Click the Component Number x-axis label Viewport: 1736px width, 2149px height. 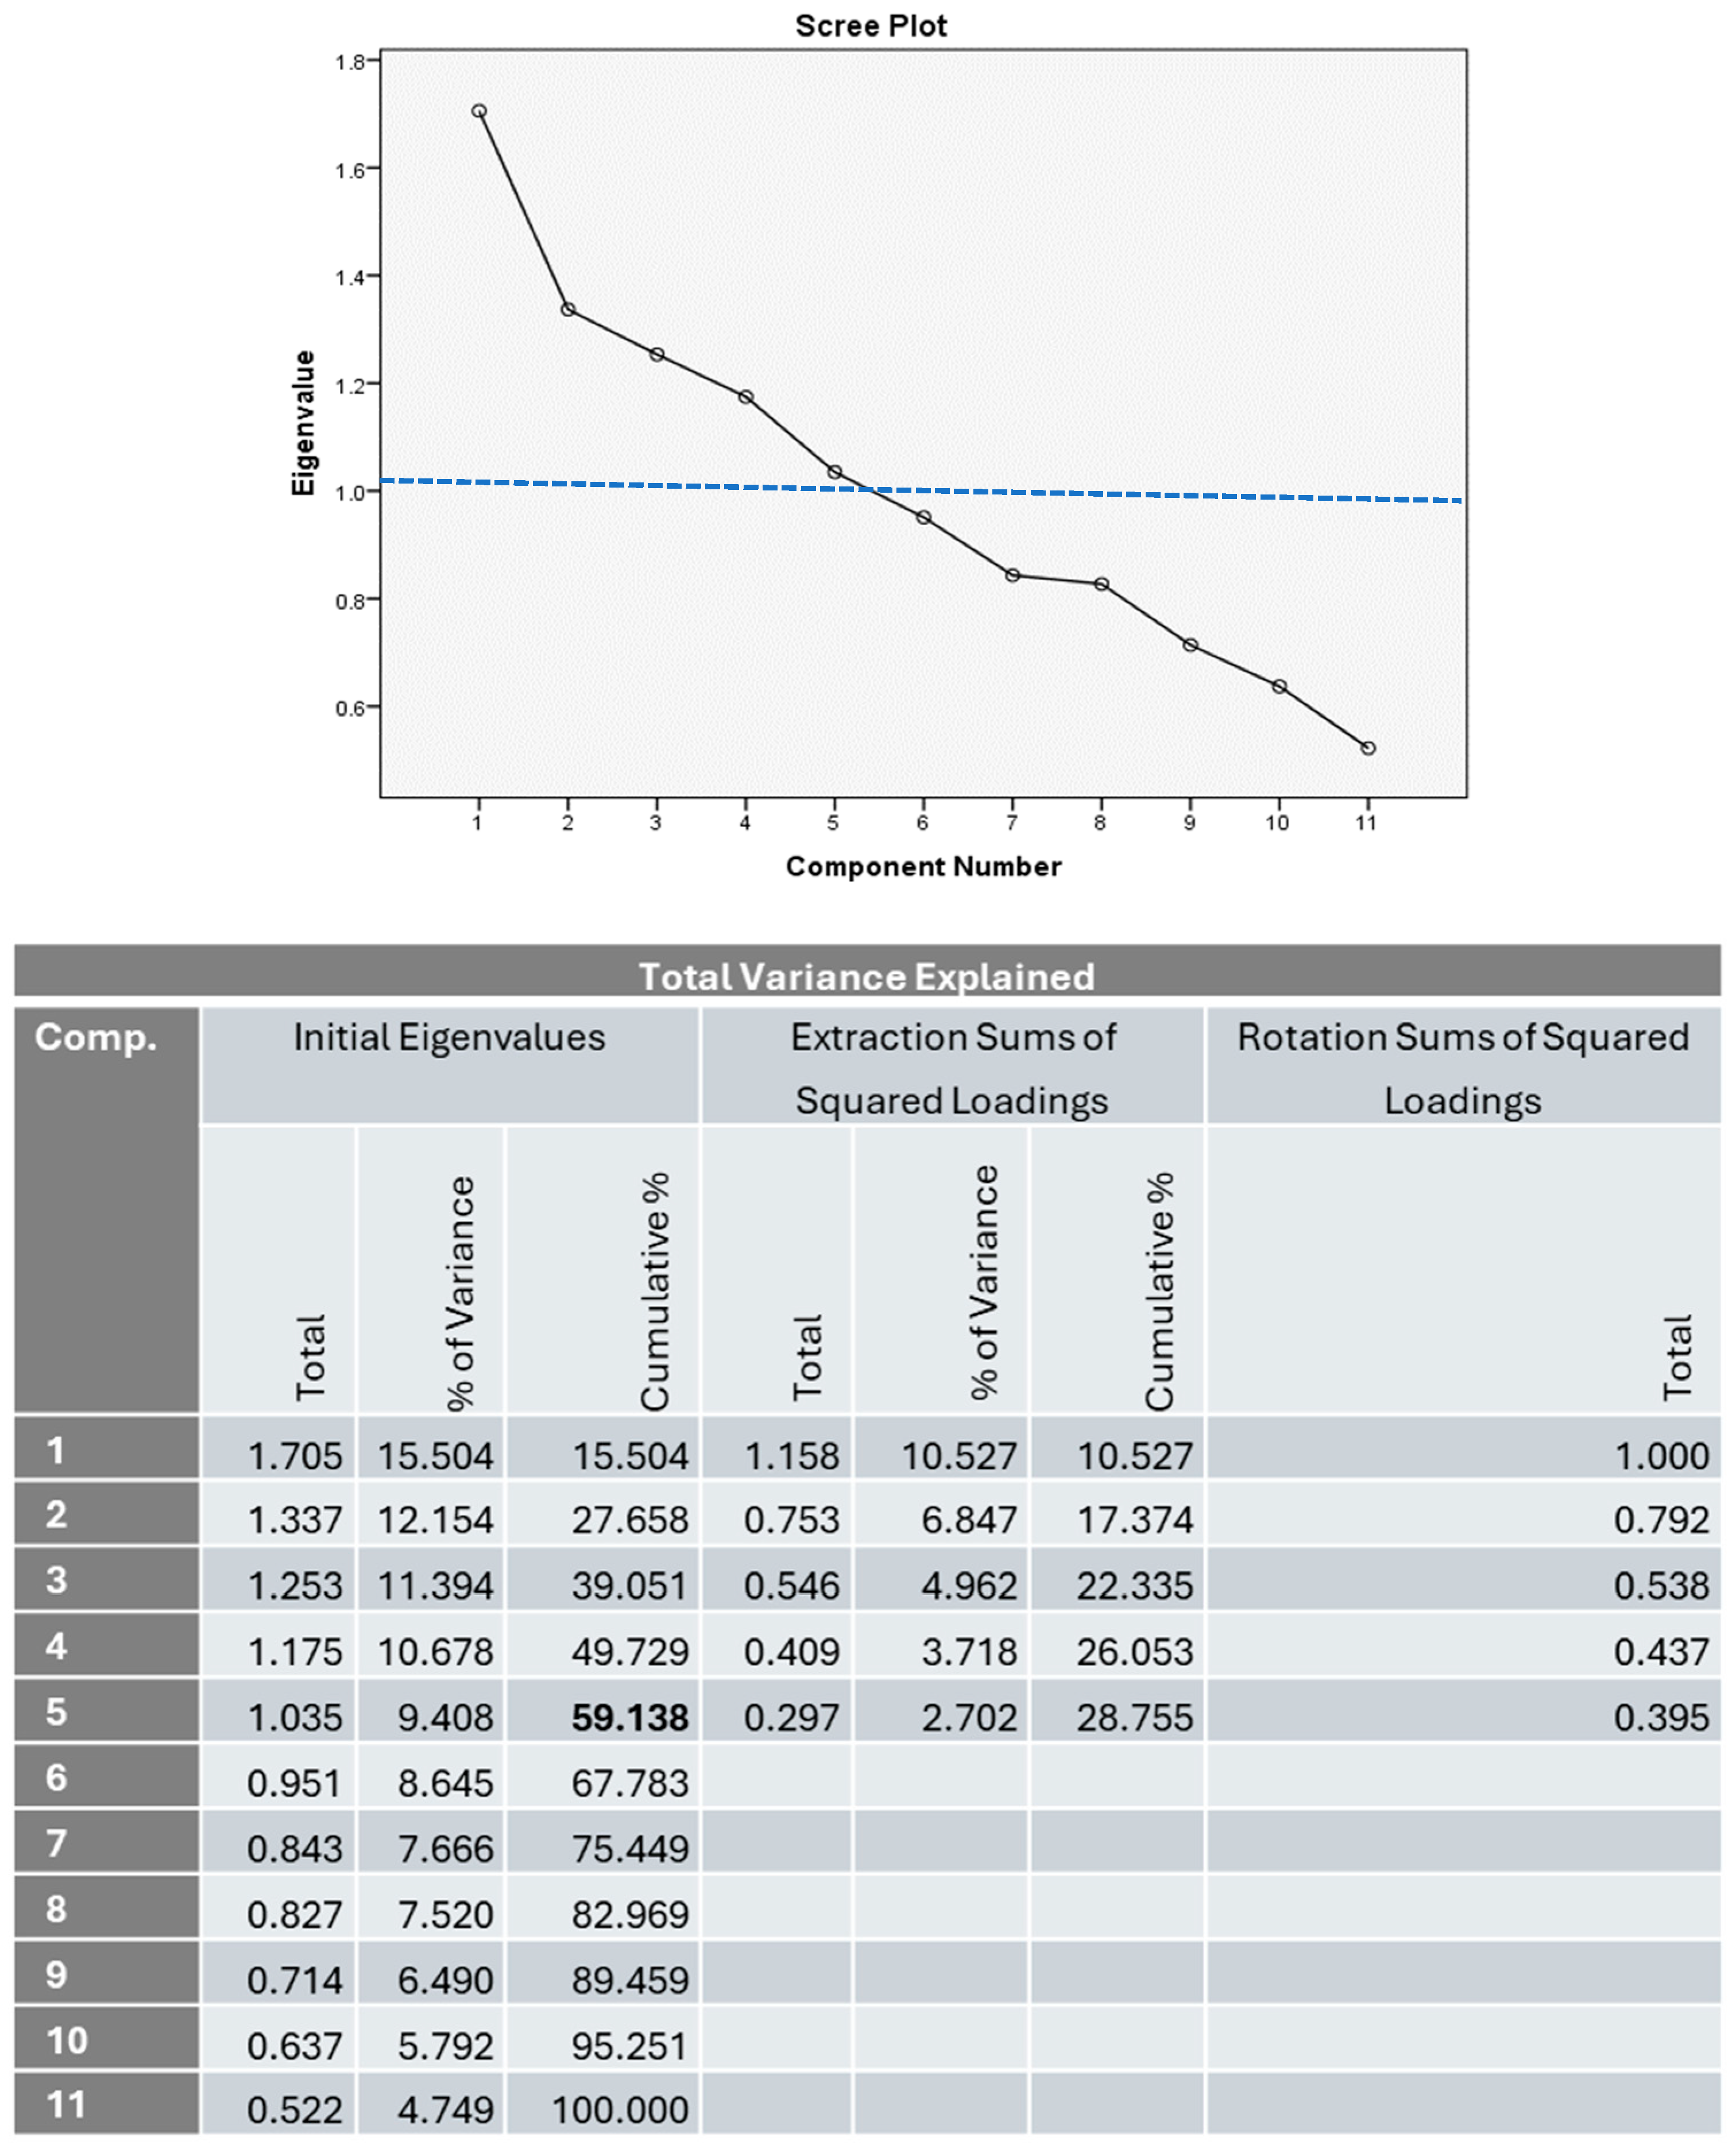[923, 866]
